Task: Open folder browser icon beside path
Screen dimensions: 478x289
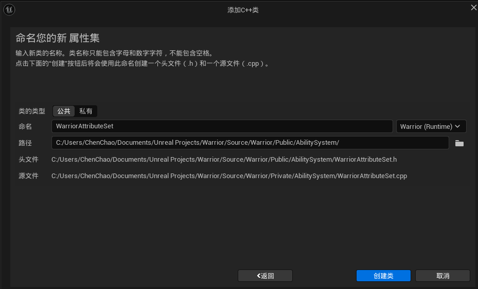Action: tap(459, 143)
